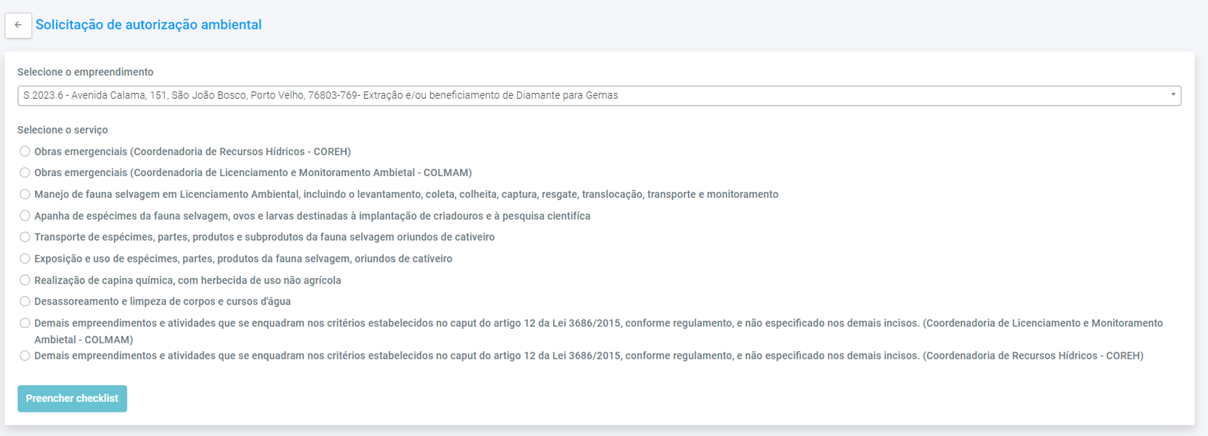Click the 'Solicitação de autorização ambiental' title
Image resolution: width=1208 pixels, height=436 pixels.
pyautogui.click(x=148, y=25)
